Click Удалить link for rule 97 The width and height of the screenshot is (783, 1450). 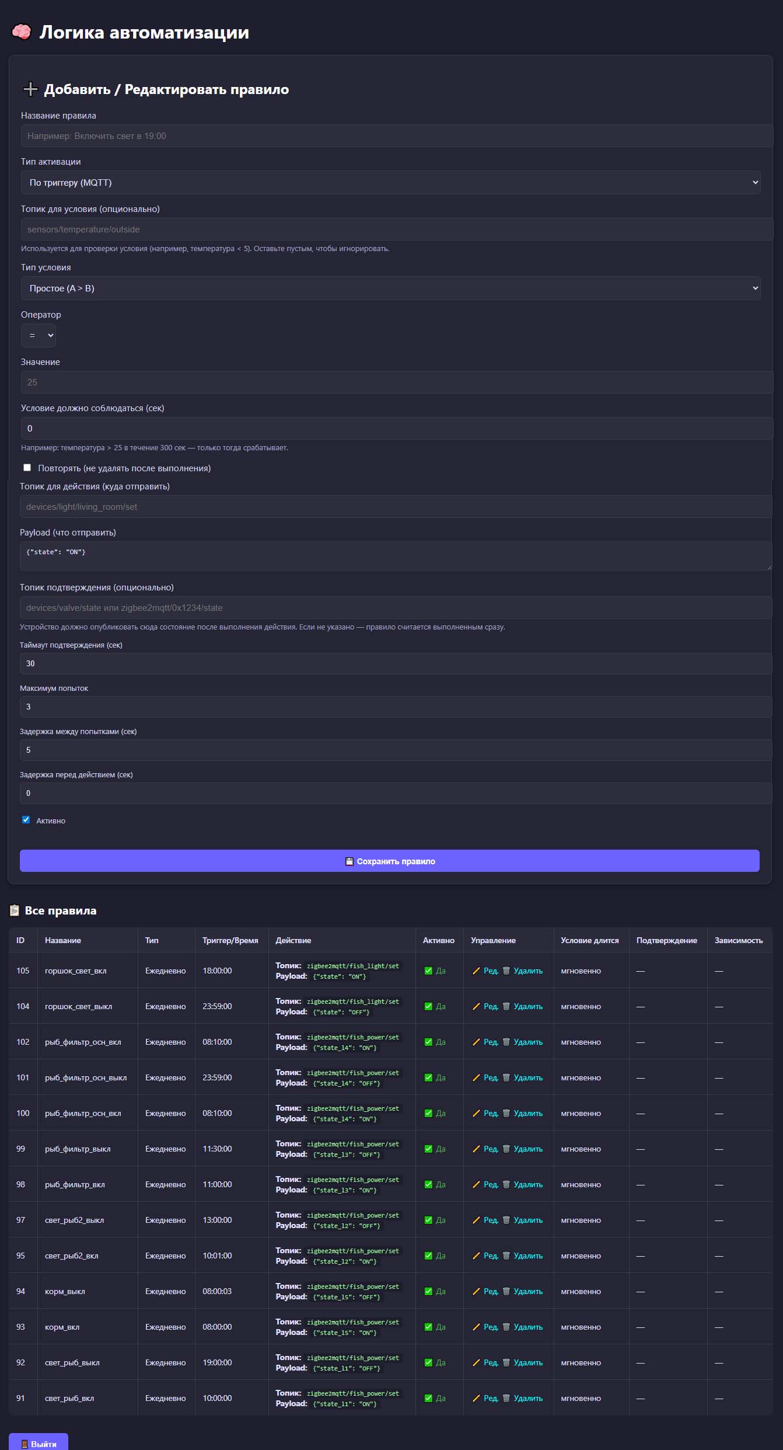pyautogui.click(x=527, y=1220)
